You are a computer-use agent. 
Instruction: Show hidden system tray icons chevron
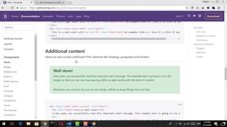point(176,124)
